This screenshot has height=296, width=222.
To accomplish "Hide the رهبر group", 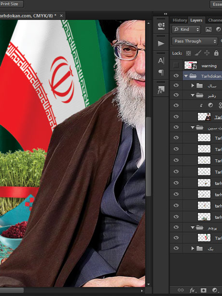I will (x=176, y=95).
